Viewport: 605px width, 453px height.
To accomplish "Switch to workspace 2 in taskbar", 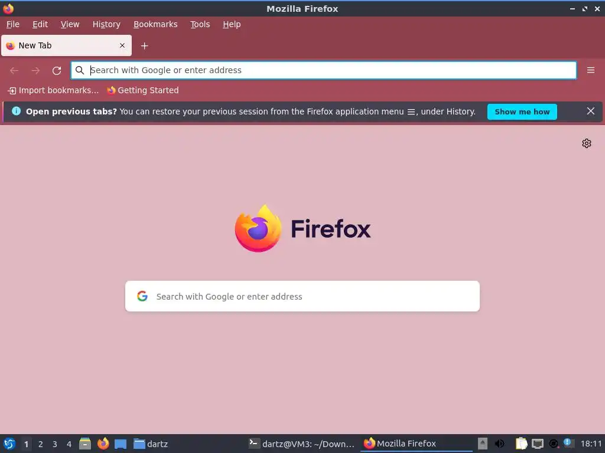I will coord(41,444).
